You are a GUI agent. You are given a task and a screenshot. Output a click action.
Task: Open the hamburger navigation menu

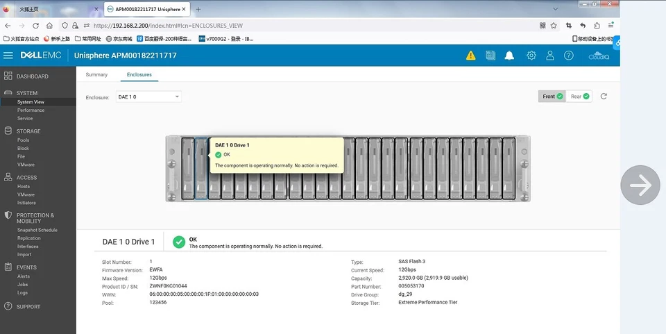point(8,56)
